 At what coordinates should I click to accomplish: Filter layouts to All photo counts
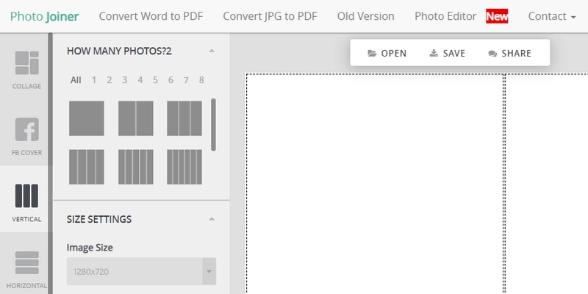pos(76,80)
